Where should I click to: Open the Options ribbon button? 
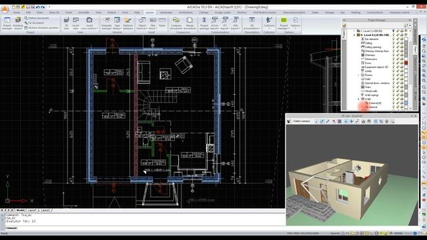296,23
